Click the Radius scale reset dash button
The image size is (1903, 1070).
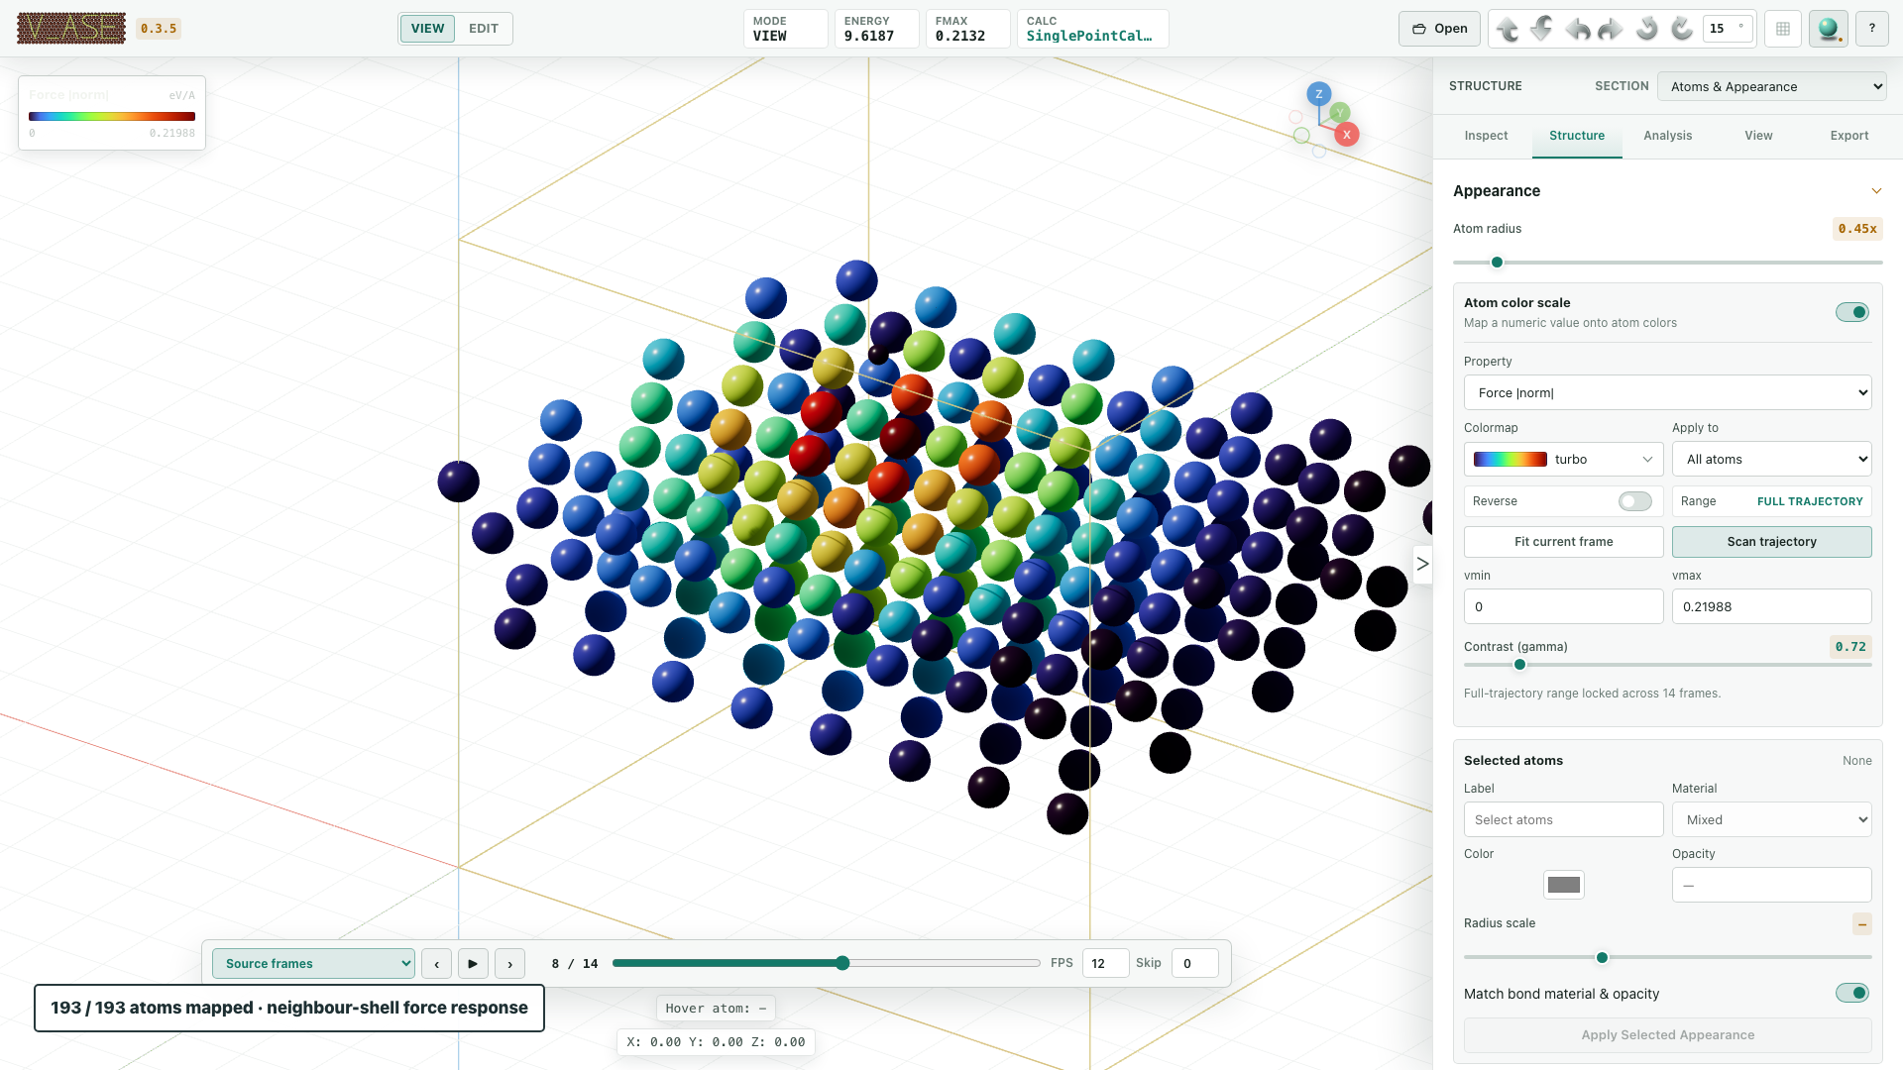click(x=1862, y=924)
